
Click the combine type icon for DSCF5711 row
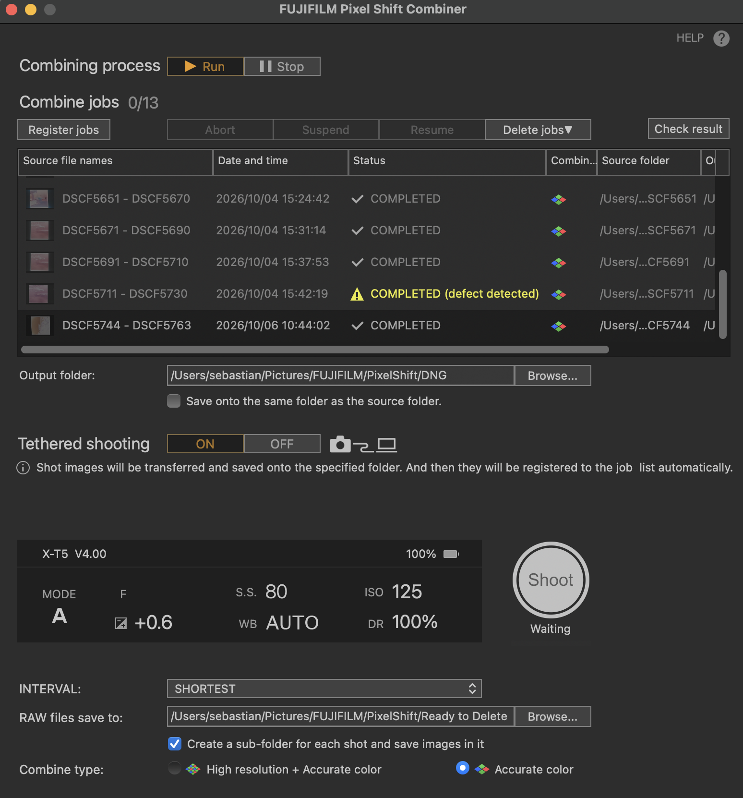point(559,294)
